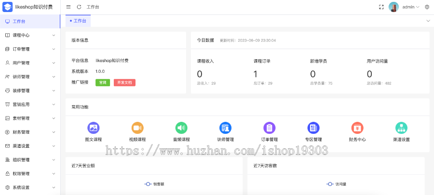Click the 订单管理 sidebar icon
Image resolution: width=434 pixels, height=195 pixels.
[7, 49]
